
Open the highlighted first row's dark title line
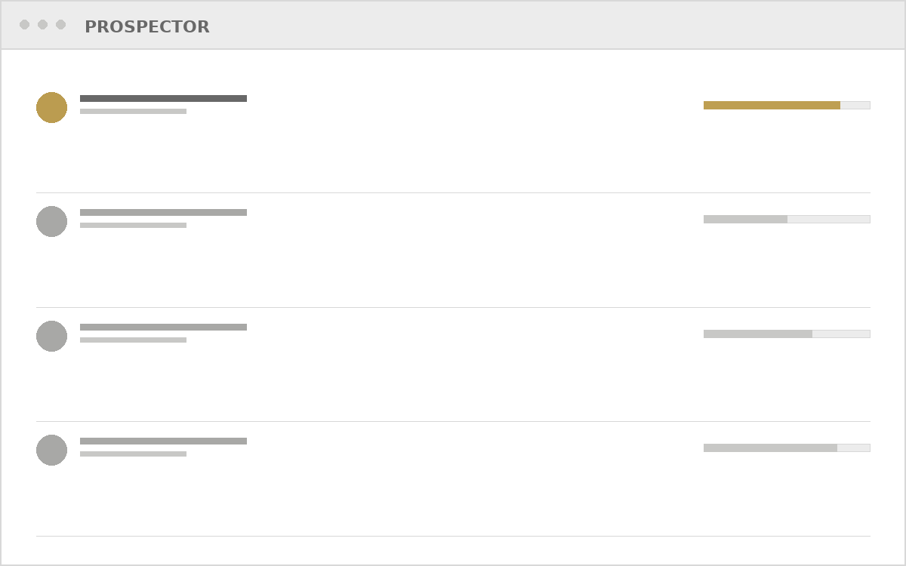(x=163, y=98)
